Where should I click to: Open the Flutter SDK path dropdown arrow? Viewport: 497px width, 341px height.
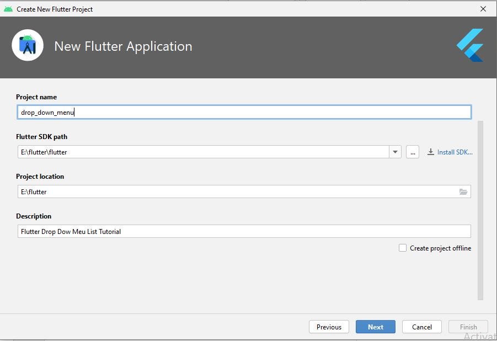coord(395,152)
